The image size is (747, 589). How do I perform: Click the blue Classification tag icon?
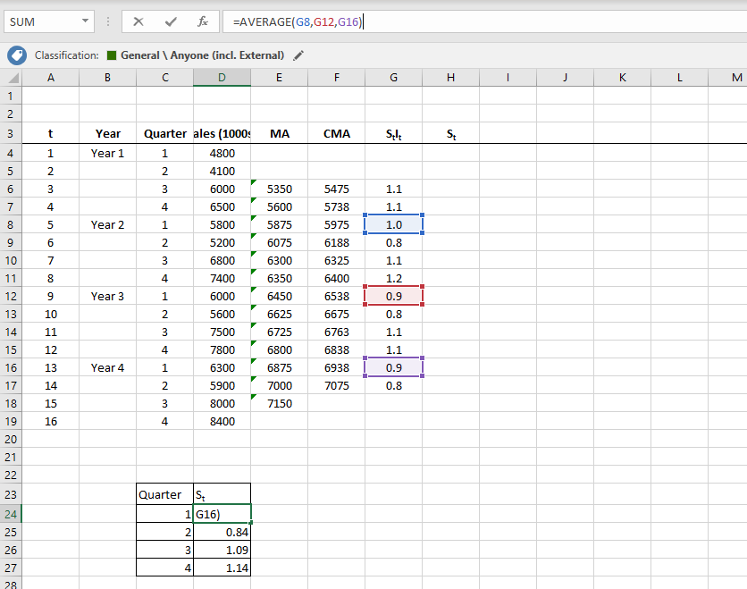click(17, 55)
